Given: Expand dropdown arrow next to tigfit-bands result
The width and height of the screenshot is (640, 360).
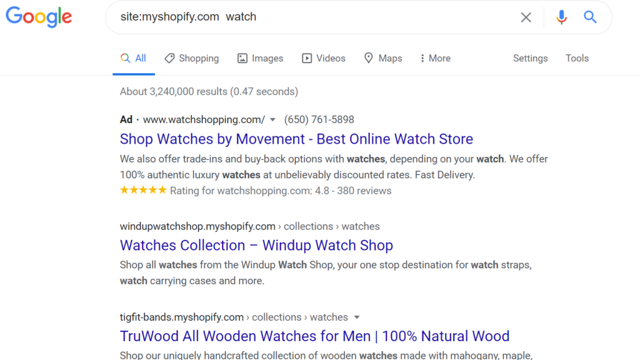Looking at the screenshot, I should click(357, 317).
